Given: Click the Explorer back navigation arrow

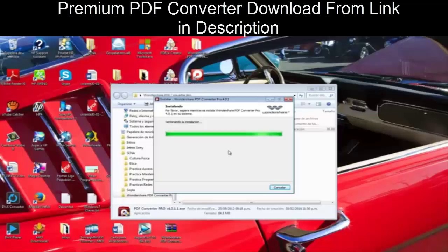Looking at the screenshot, I should [x=117, y=95].
